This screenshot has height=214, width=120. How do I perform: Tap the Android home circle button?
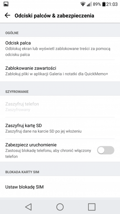click(60, 207)
